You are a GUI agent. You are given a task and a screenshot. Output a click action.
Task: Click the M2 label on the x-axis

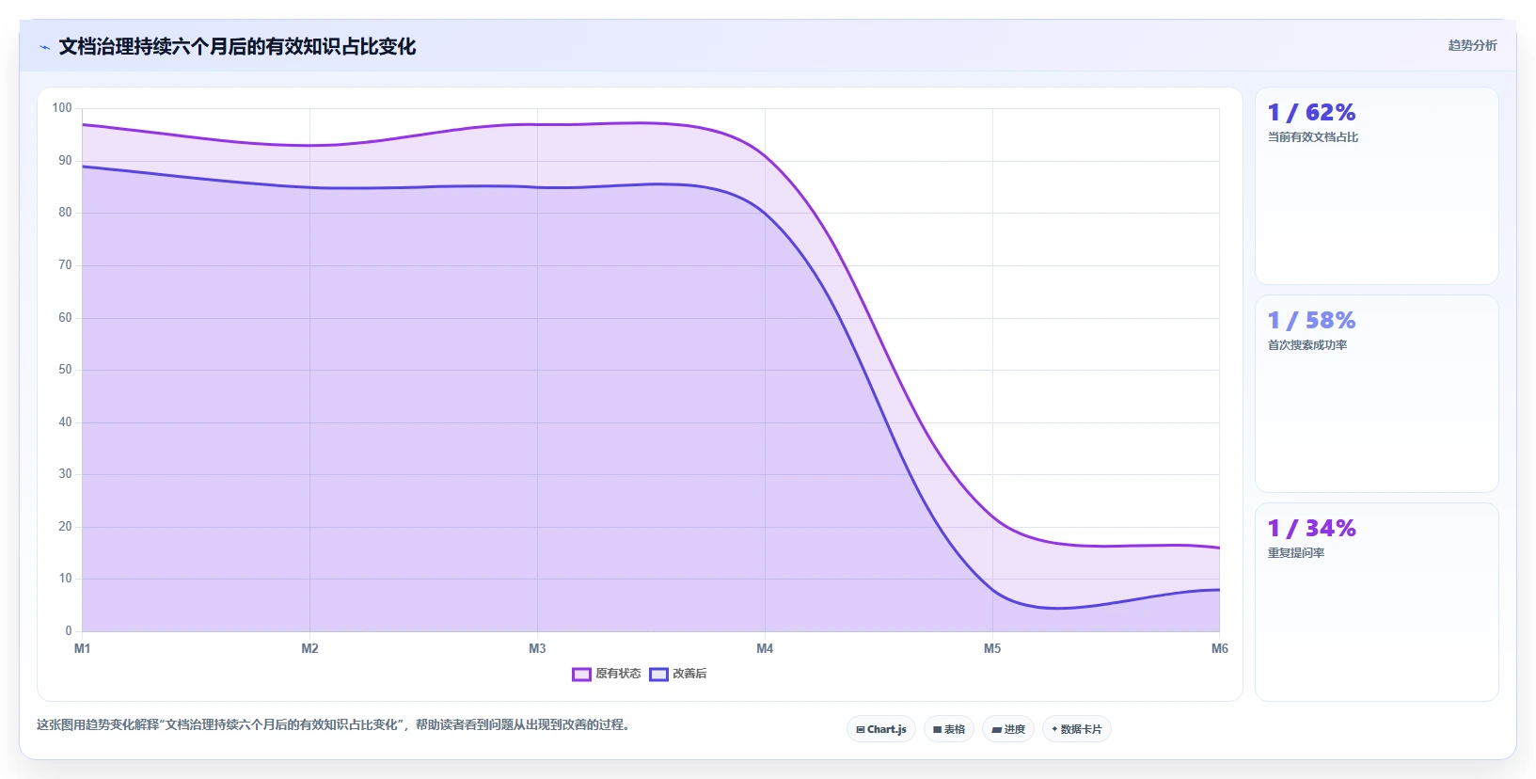click(x=309, y=648)
